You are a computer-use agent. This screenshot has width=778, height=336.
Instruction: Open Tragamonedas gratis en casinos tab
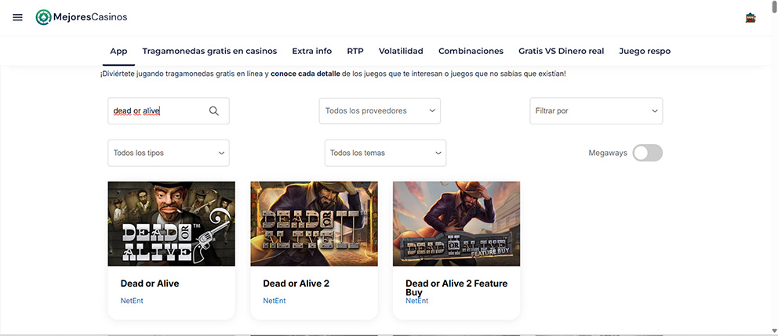coord(209,51)
